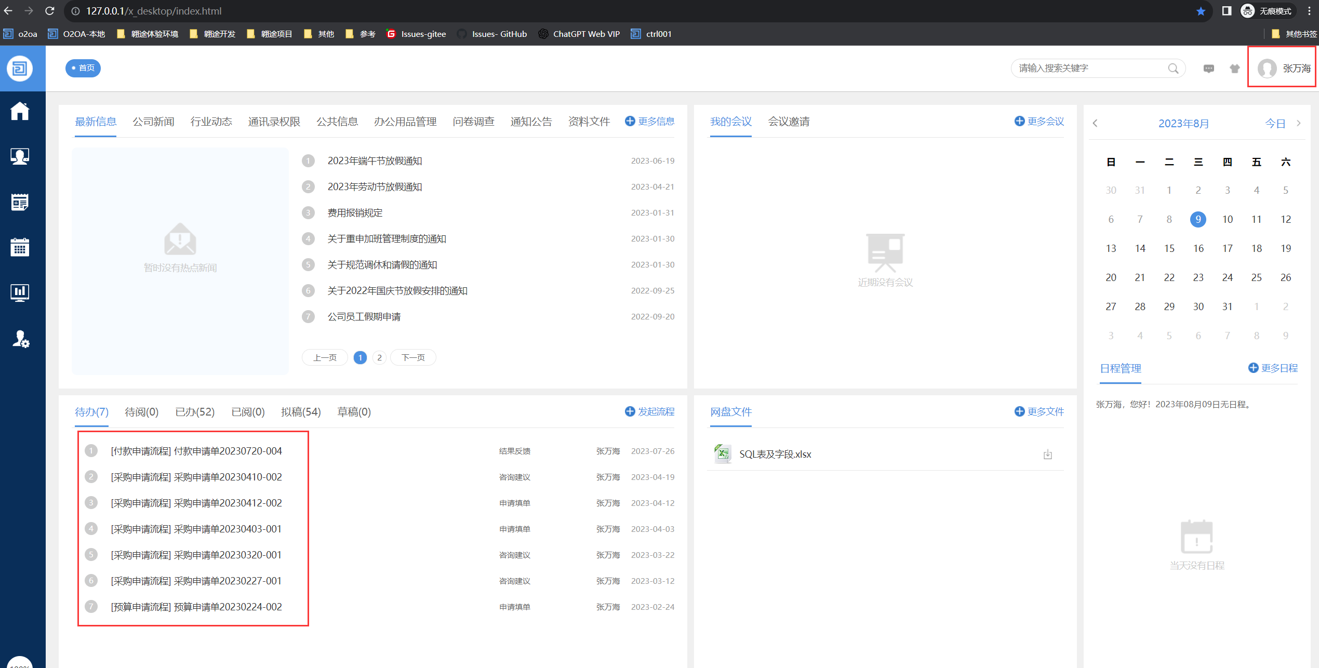Screen dimensions: 1319x668
Task: Click the theme shirt icon in header
Action: click(x=1234, y=69)
